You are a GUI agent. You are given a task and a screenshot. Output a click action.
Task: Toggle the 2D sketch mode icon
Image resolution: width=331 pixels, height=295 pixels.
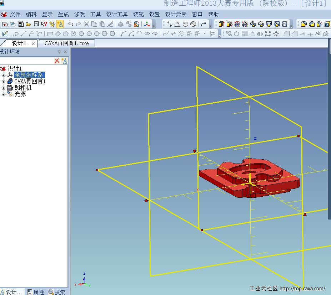click(5, 34)
